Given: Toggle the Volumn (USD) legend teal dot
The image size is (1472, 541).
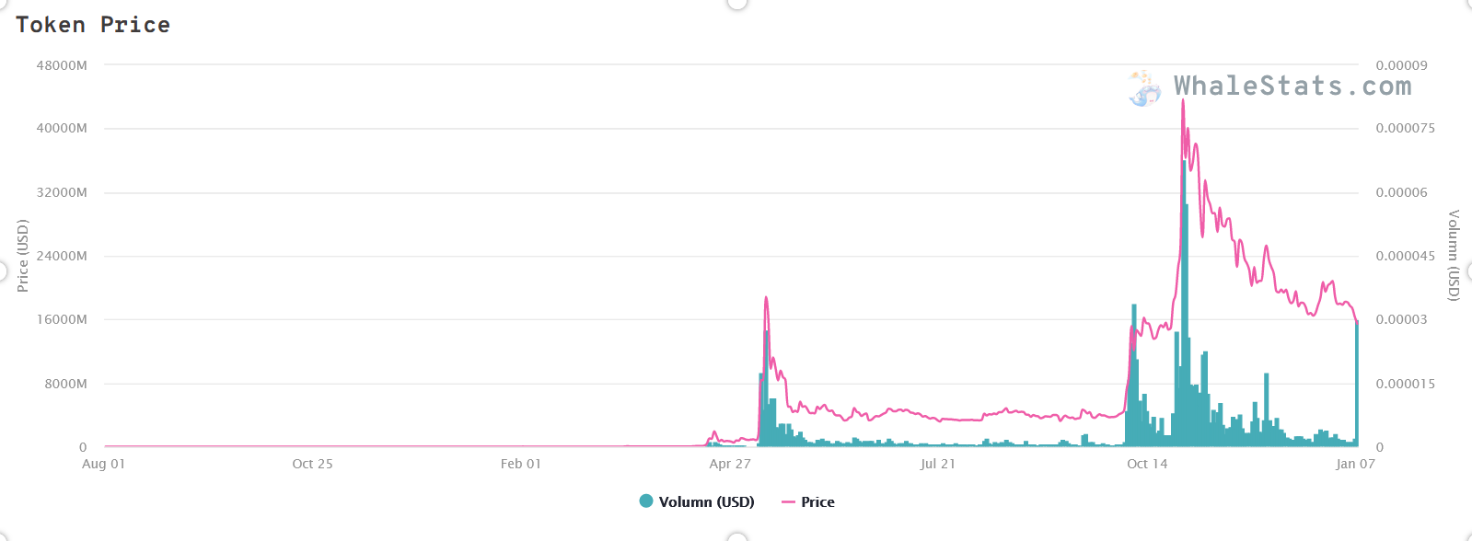Looking at the screenshot, I should (x=646, y=501).
